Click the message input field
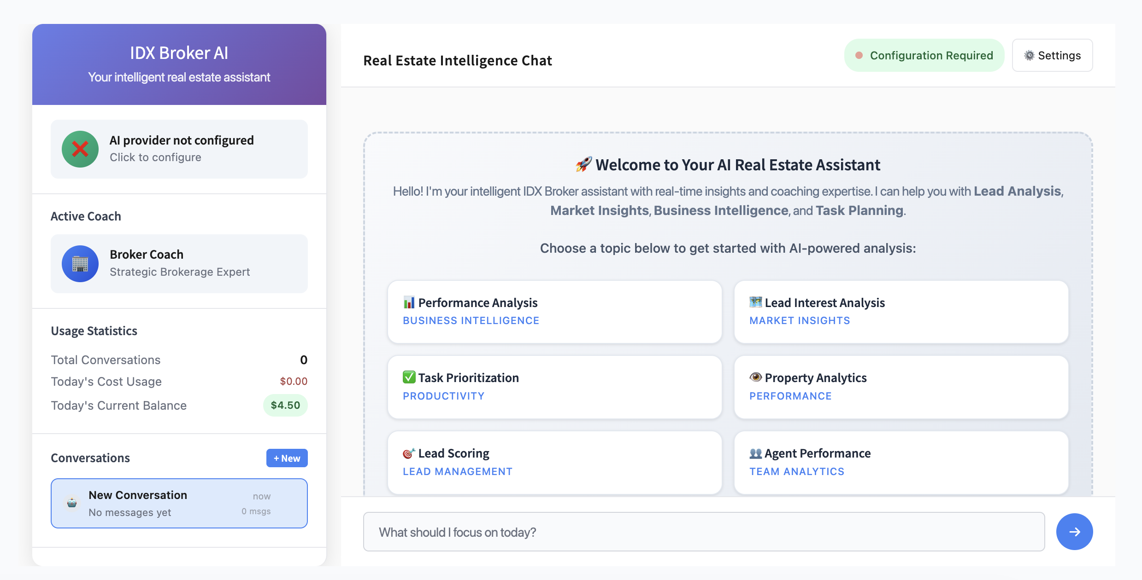This screenshot has width=1142, height=580. (704, 532)
